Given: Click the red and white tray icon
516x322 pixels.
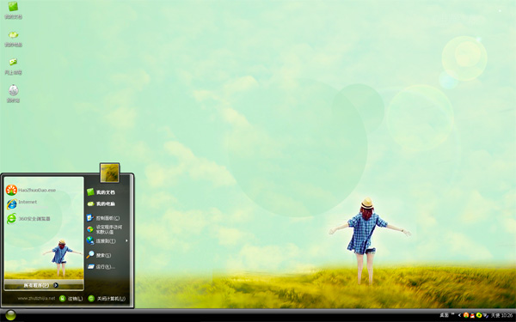Looking at the screenshot, I should point(472,316).
